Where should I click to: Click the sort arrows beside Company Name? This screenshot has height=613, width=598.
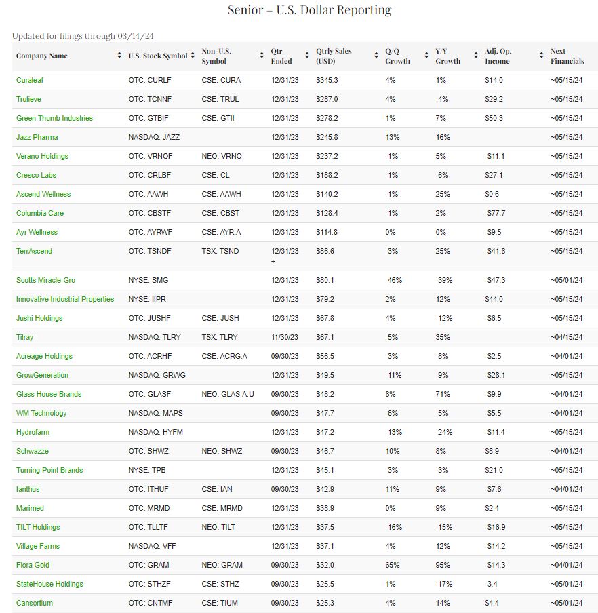click(x=120, y=56)
